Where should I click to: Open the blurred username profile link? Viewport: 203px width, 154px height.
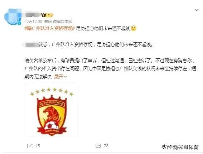point(33,15)
